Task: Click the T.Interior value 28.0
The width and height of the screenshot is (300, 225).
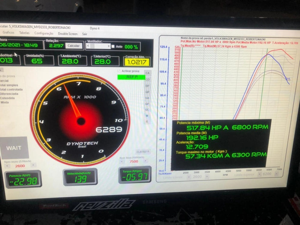Action: (x=103, y=62)
